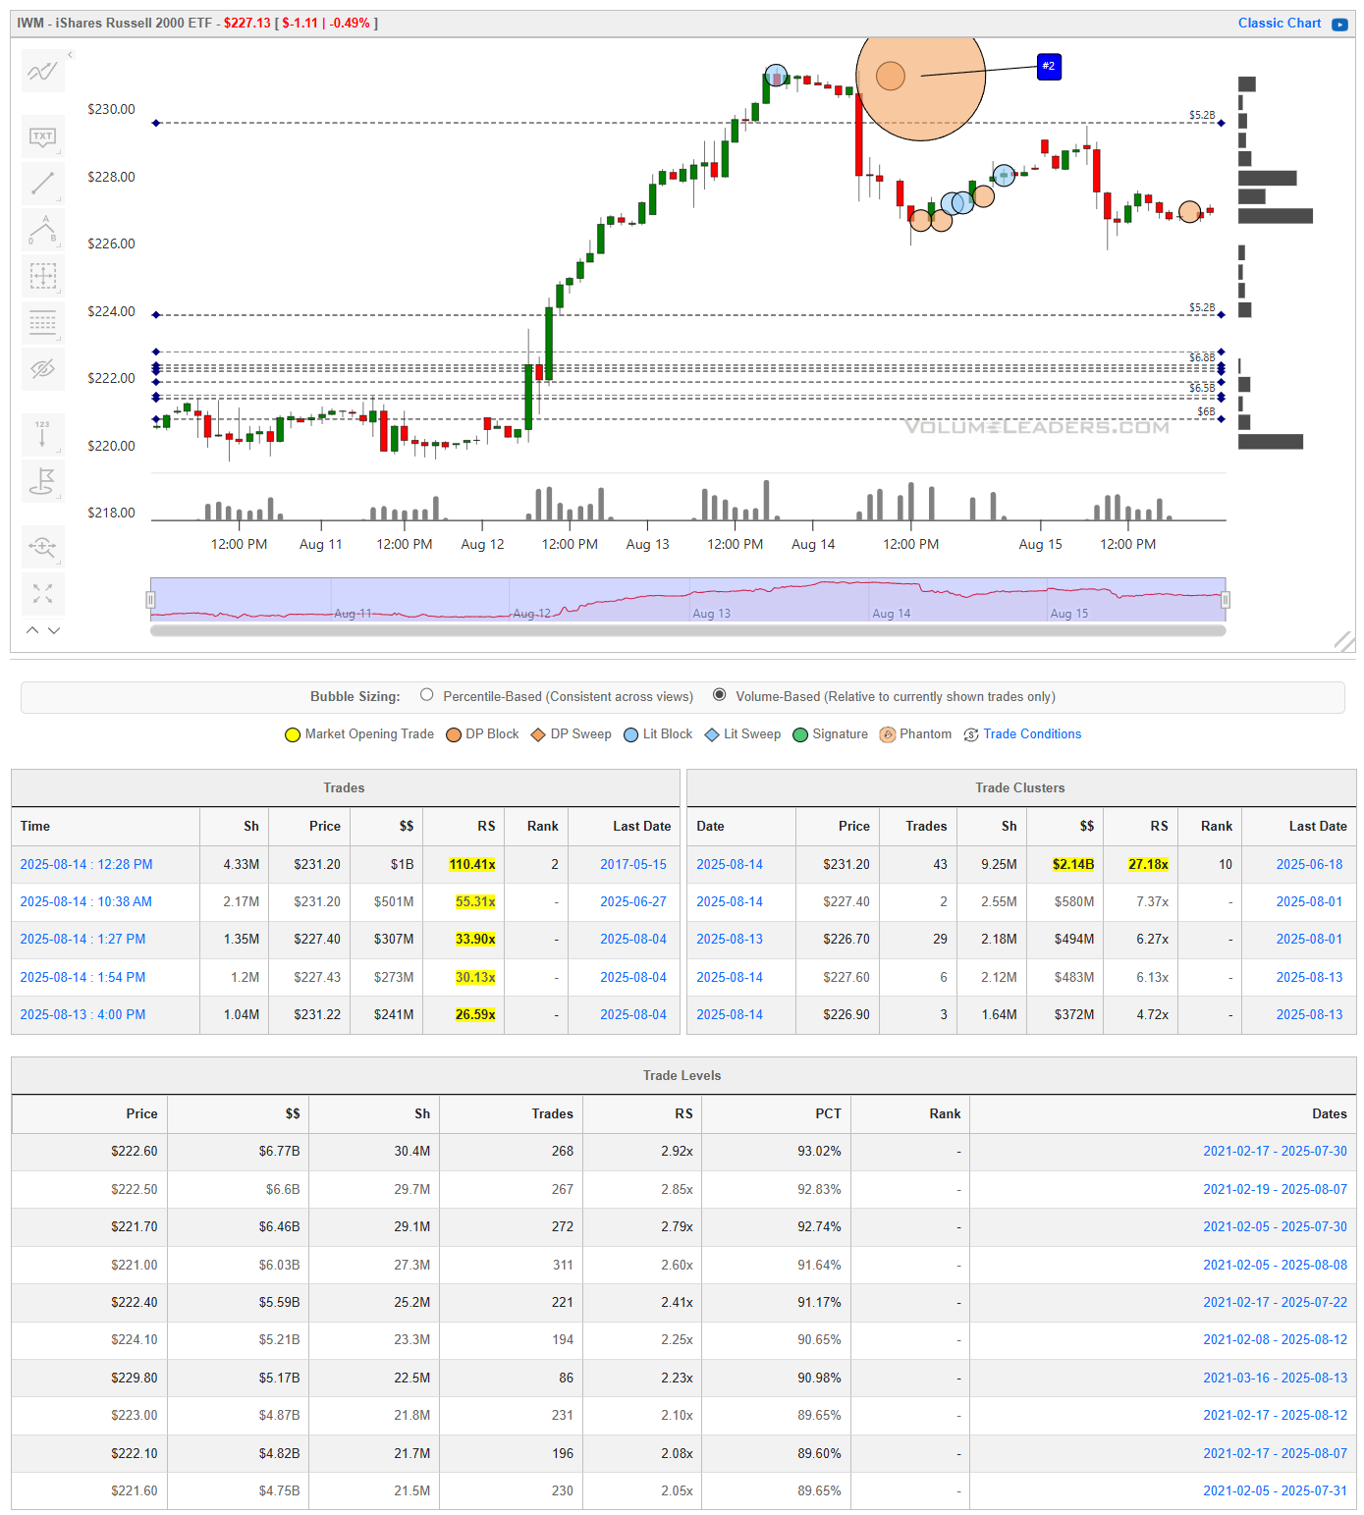1364x1515 pixels.
Task: Select the 123 price label tool
Action: click(x=42, y=434)
